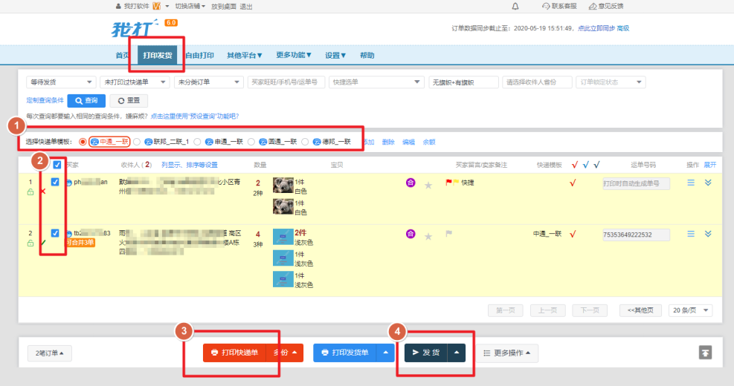Click the orange V badge by 我打软件

coord(156,6)
